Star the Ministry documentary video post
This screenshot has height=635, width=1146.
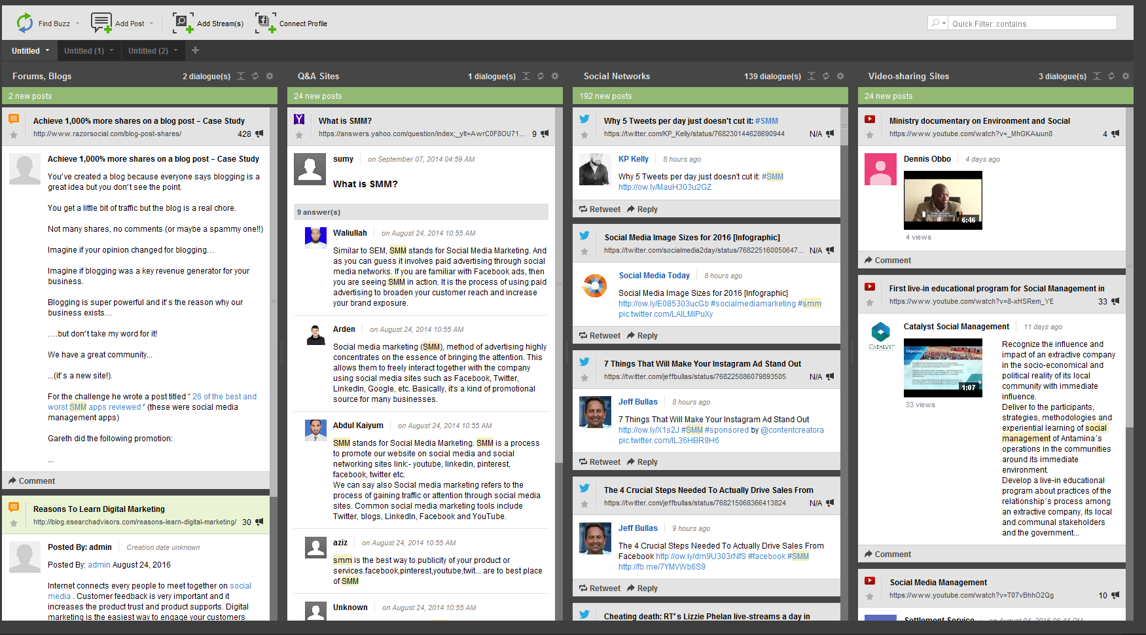point(870,135)
